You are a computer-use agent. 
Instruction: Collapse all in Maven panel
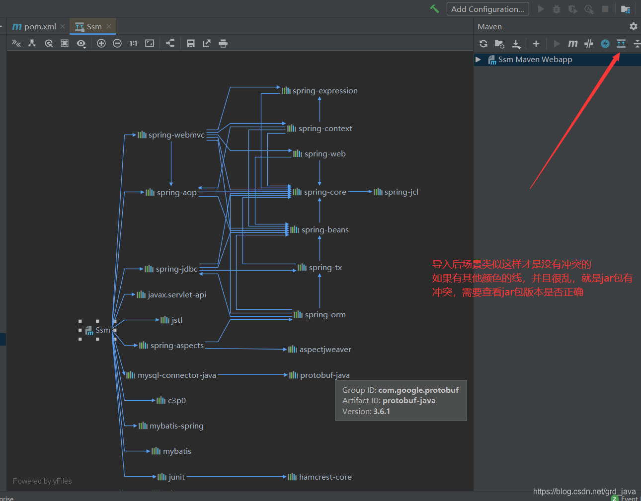click(637, 44)
